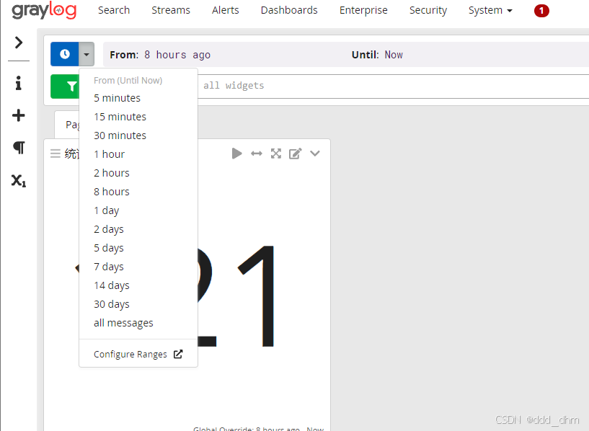Open the red notification badge
The width and height of the screenshot is (589, 431).
click(x=541, y=11)
